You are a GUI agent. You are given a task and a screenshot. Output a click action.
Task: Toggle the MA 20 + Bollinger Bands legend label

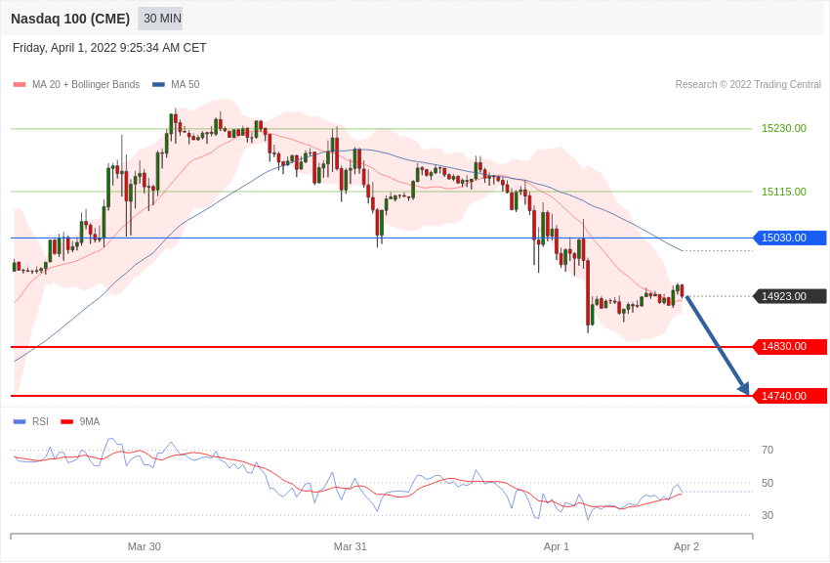coord(86,85)
